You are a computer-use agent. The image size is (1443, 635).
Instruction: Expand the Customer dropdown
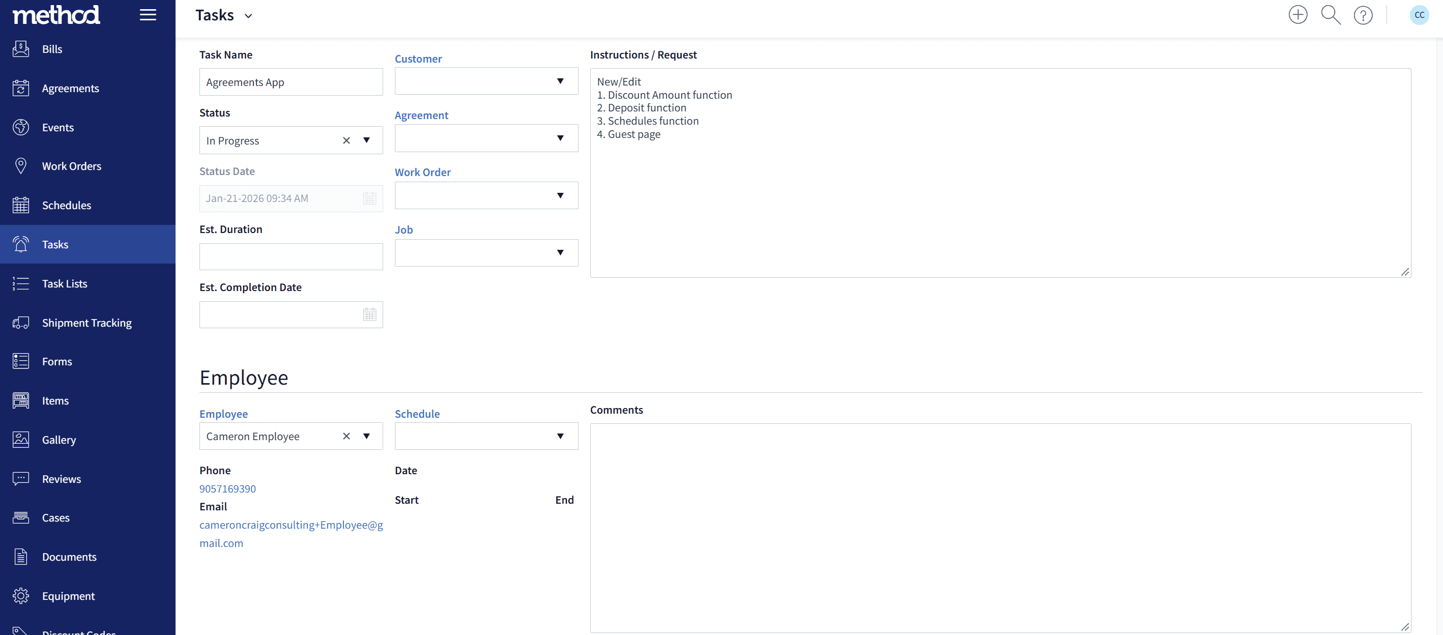(560, 81)
